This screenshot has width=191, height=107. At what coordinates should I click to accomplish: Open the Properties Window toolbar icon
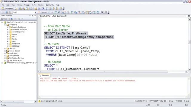point(61,9)
